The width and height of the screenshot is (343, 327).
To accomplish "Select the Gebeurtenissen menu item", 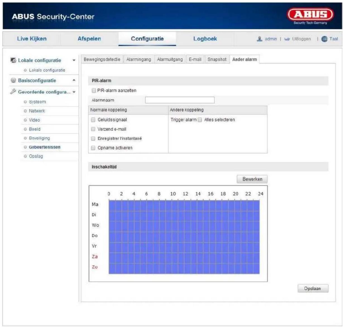I will pos(44,147).
